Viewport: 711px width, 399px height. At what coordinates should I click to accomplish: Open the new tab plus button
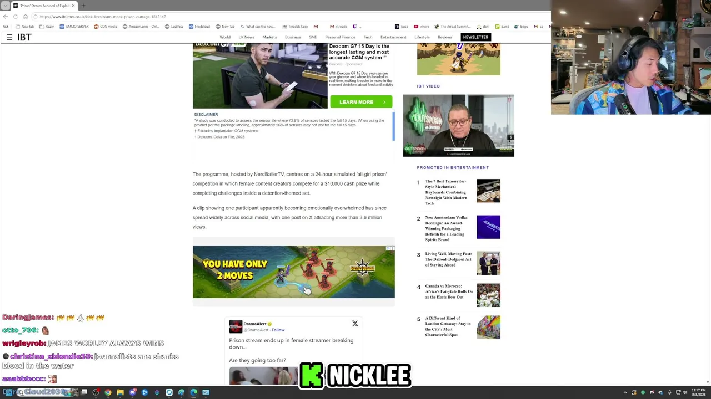83,6
